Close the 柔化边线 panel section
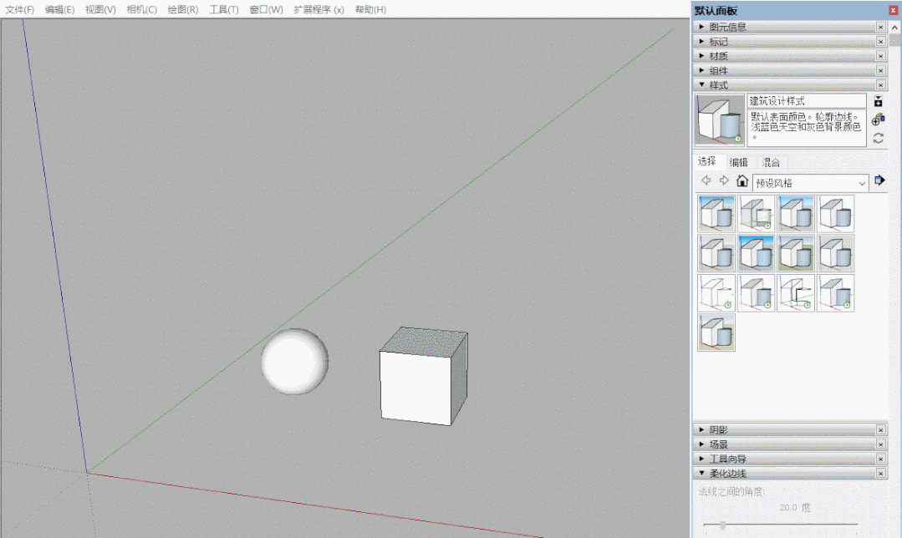The height and width of the screenshot is (538, 902). [x=881, y=474]
